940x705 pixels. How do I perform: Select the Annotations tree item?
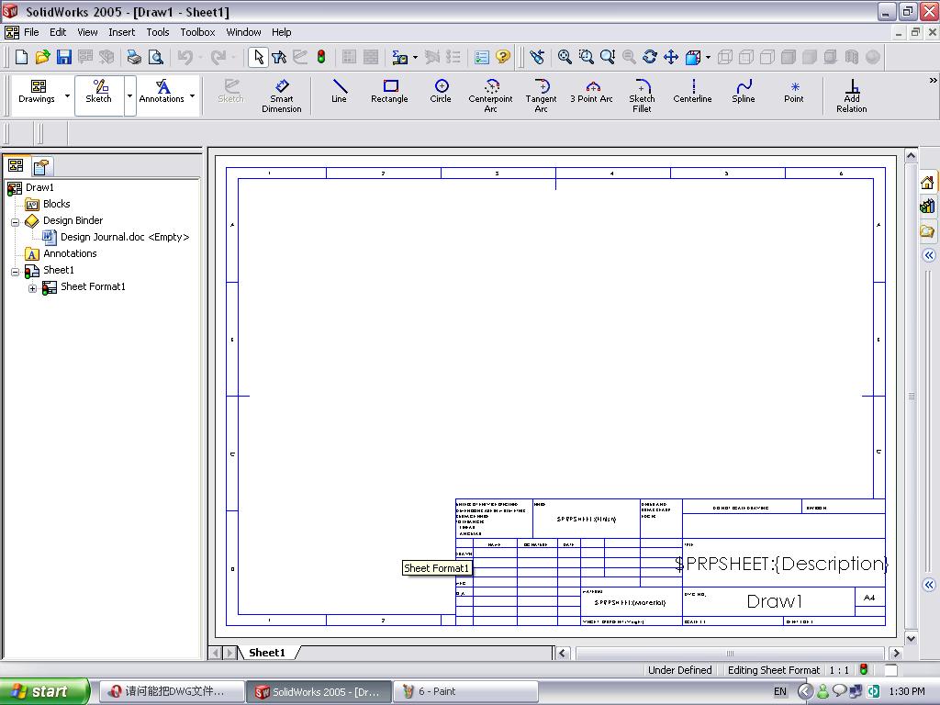pos(70,253)
